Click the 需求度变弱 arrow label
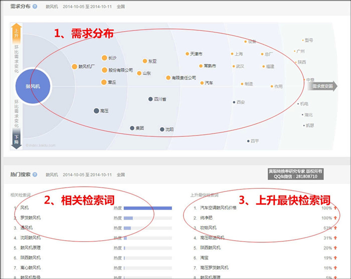Image resolution: width=351 pixels, height=279 pixels. coord(322,86)
